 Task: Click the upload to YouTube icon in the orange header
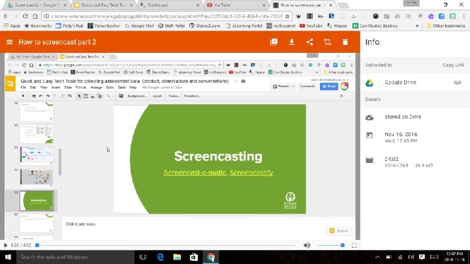tap(274, 42)
